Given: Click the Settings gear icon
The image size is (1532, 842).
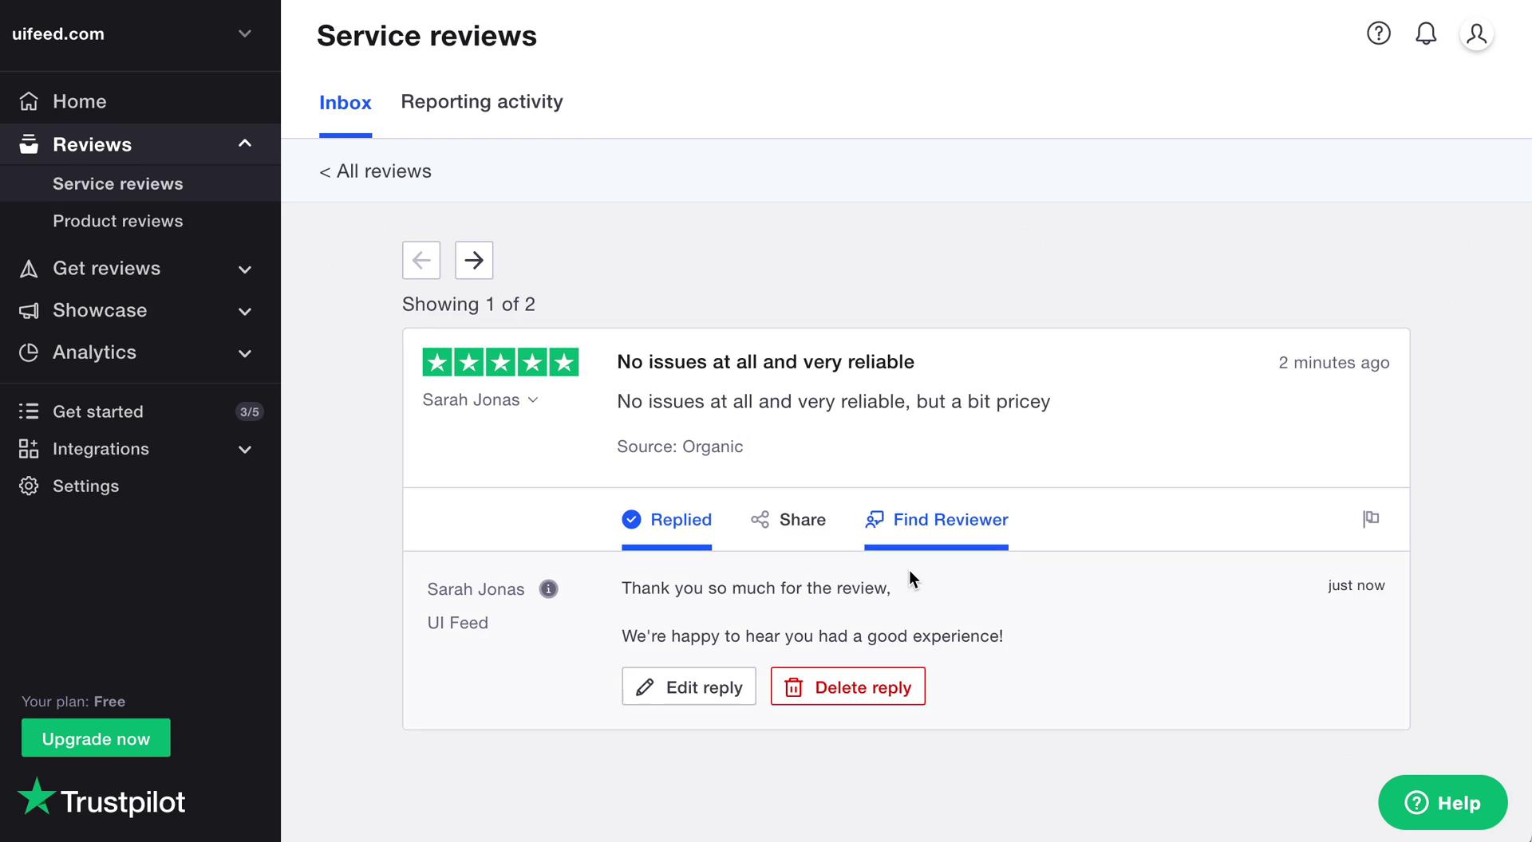Looking at the screenshot, I should (x=29, y=486).
